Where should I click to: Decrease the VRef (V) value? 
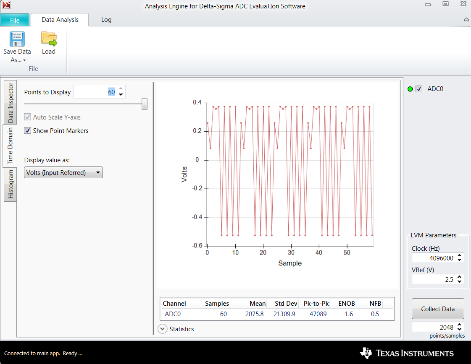point(460,281)
